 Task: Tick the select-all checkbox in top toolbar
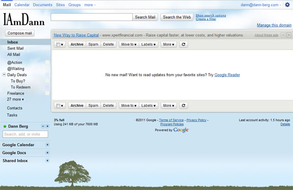pyautogui.click(x=58, y=44)
